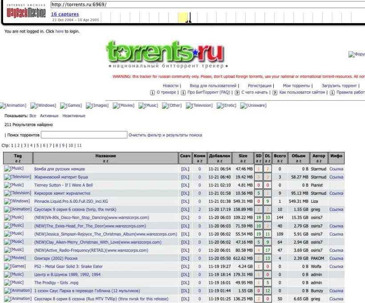Image resolution: width=365 pixels, height=303 pixels.
Task: Click the question icon beside С чего начать
Action: pos(237,93)
